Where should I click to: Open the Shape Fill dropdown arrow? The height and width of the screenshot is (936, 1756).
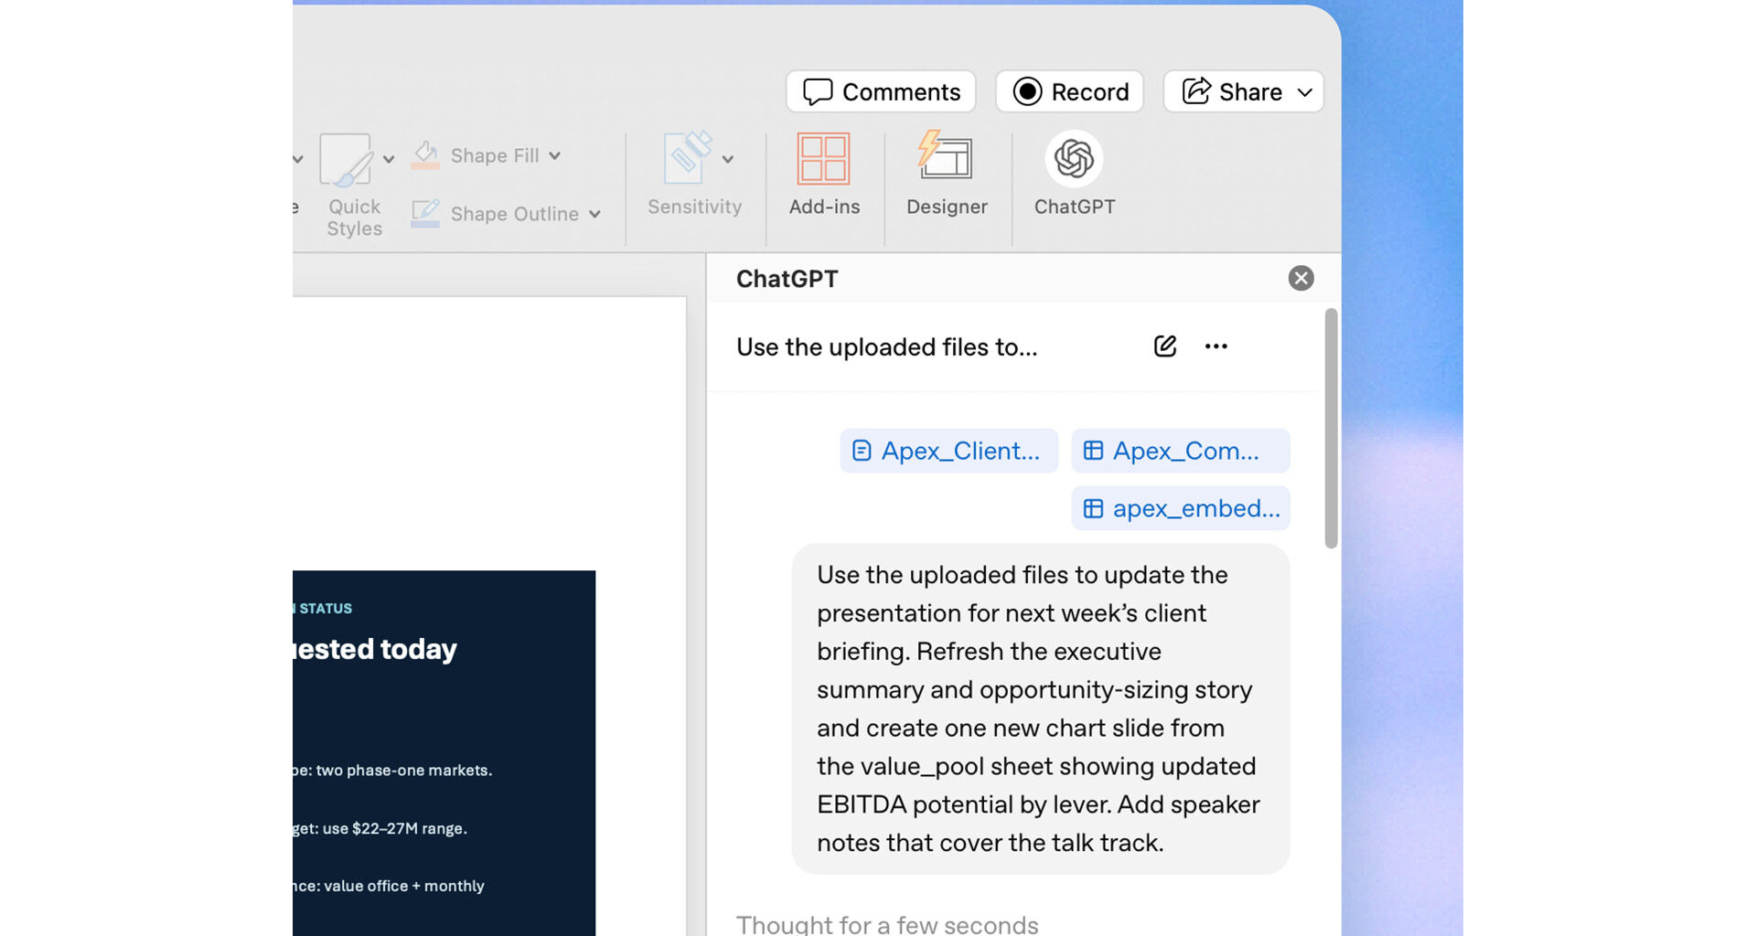coord(555,155)
